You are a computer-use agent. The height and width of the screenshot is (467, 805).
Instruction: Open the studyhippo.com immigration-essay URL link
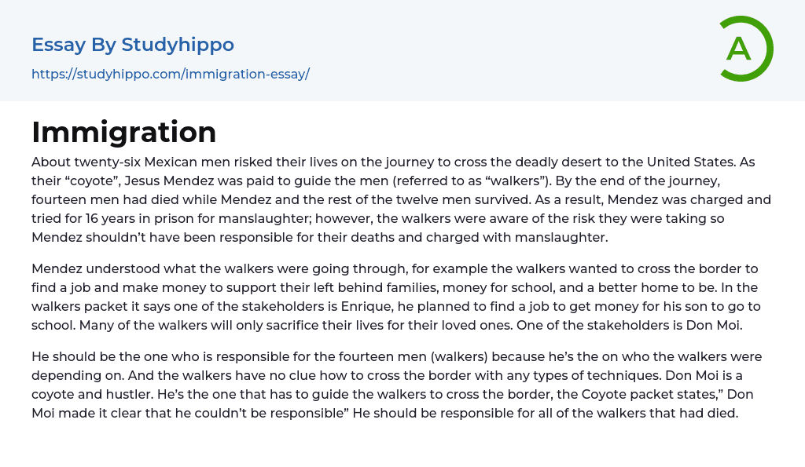(x=171, y=74)
